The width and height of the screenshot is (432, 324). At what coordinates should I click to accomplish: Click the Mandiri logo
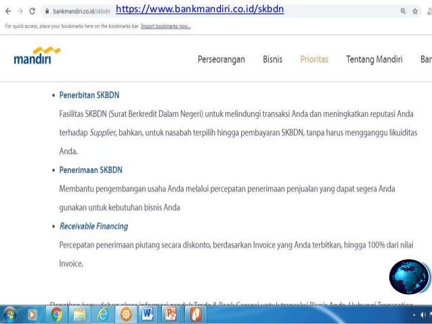[x=37, y=55]
